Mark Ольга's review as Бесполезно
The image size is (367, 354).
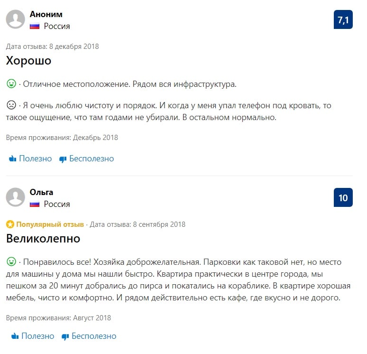(94, 336)
